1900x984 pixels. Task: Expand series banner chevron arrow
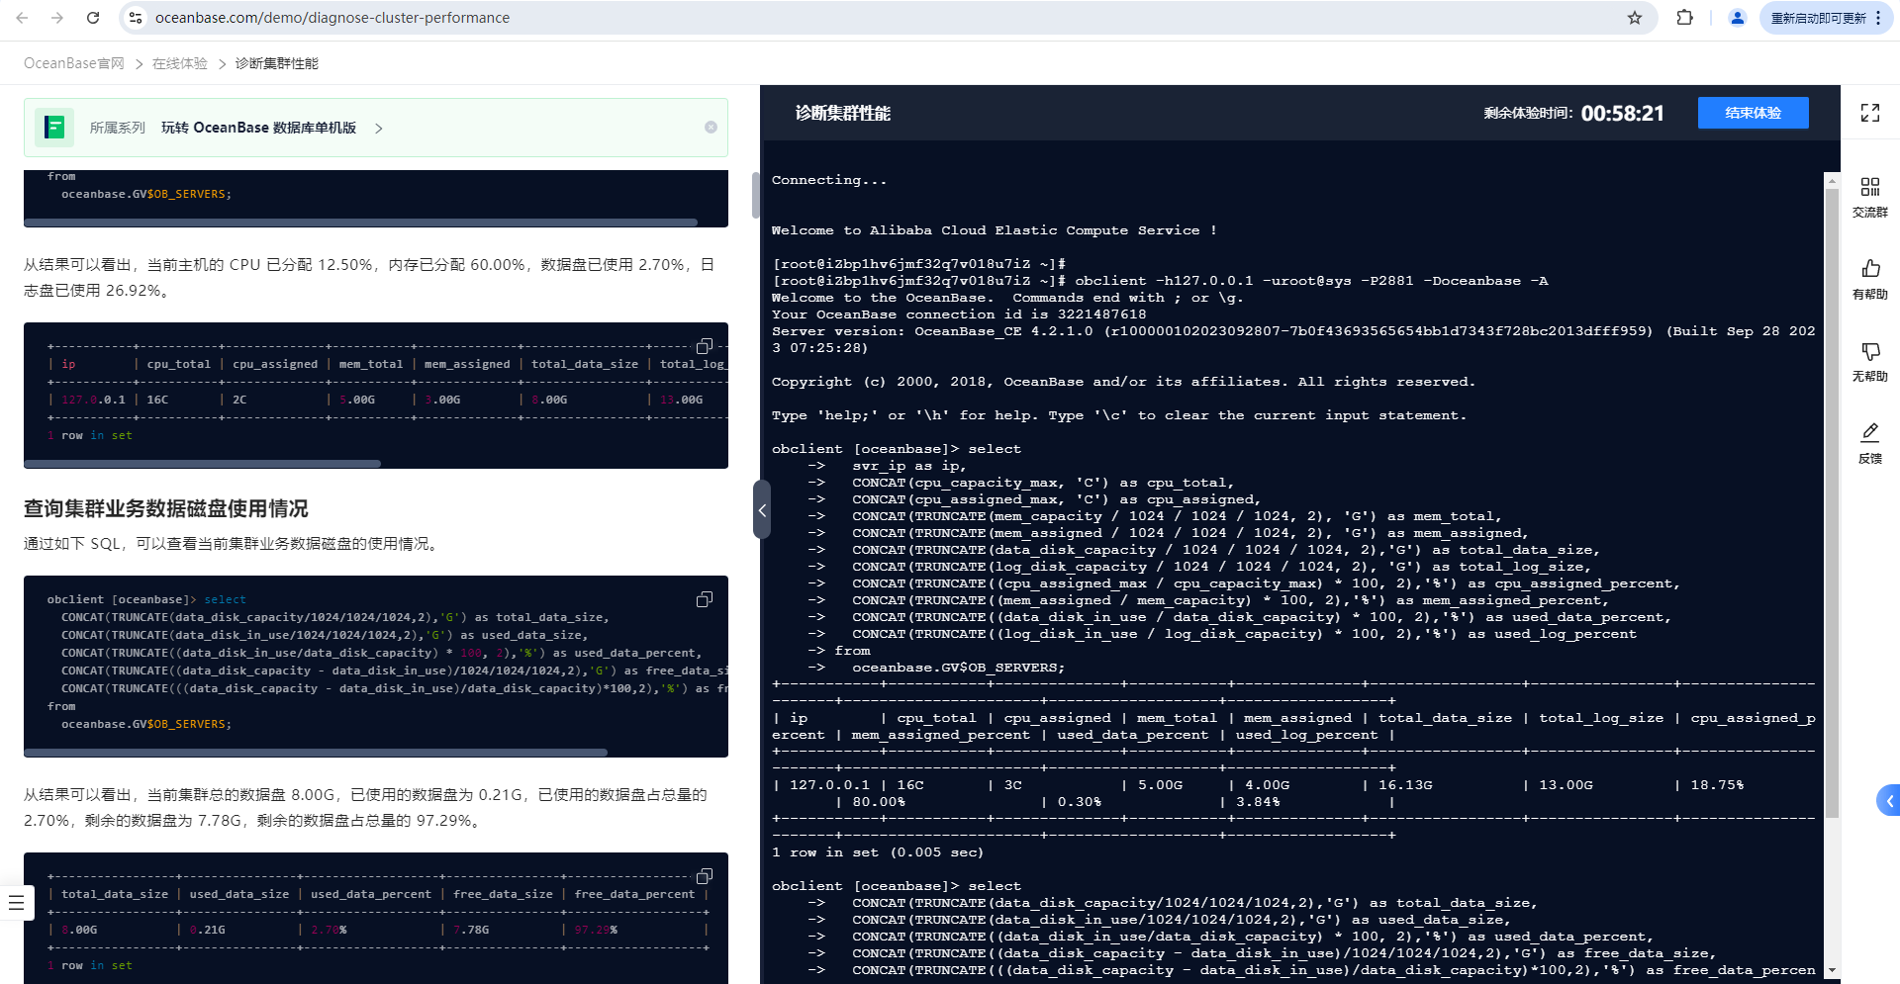click(379, 128)
